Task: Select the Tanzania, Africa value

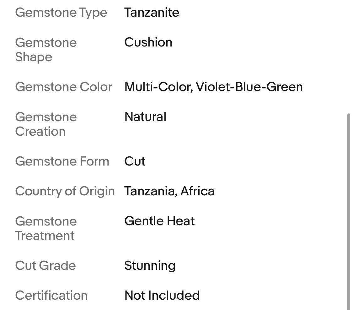Action: coord(169,191)
